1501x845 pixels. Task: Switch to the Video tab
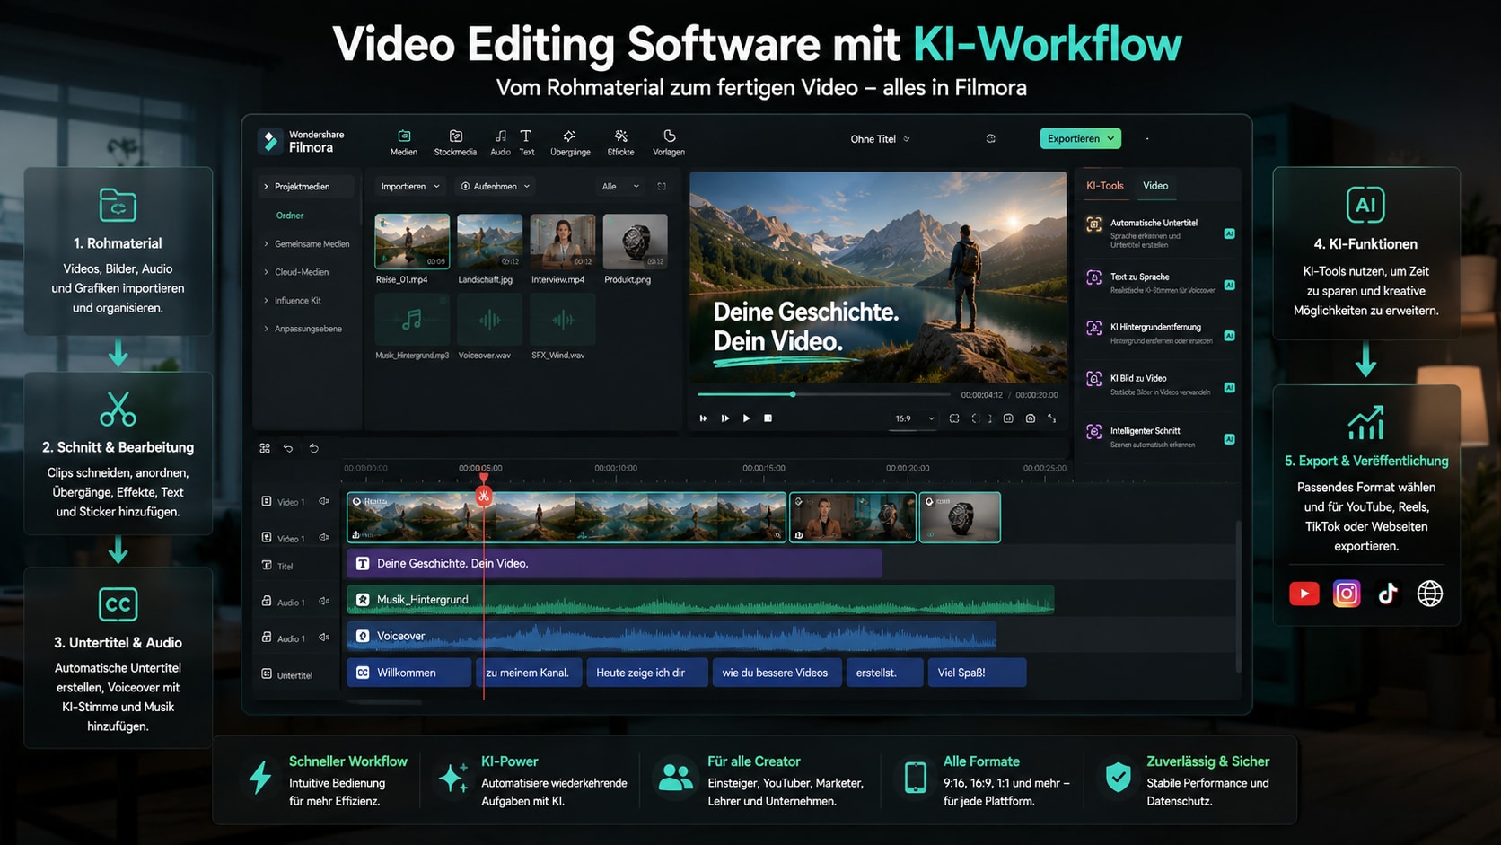click(1155, 186)
